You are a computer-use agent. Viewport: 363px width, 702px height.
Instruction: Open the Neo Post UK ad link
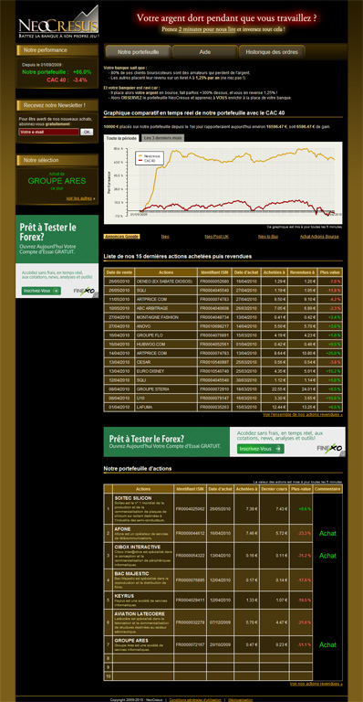tap(216, 237)
